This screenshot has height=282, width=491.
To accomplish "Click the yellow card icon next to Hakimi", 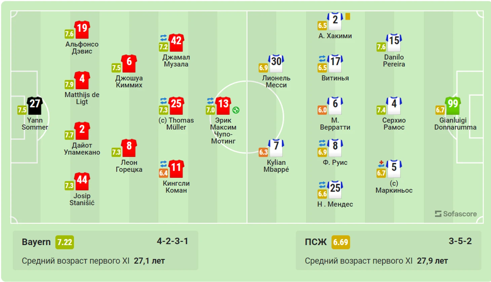I will pos(348,16).
